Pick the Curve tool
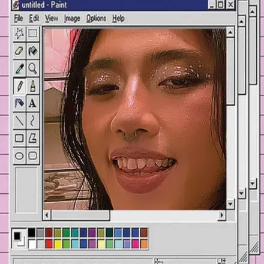264x264 pixels. 32,121
